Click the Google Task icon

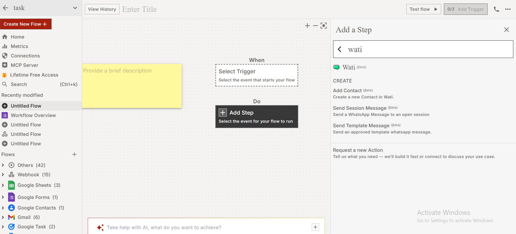tap(11, 227)
